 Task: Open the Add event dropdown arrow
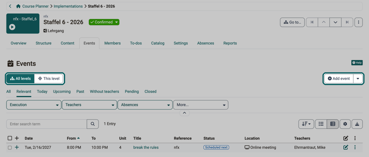358,79
